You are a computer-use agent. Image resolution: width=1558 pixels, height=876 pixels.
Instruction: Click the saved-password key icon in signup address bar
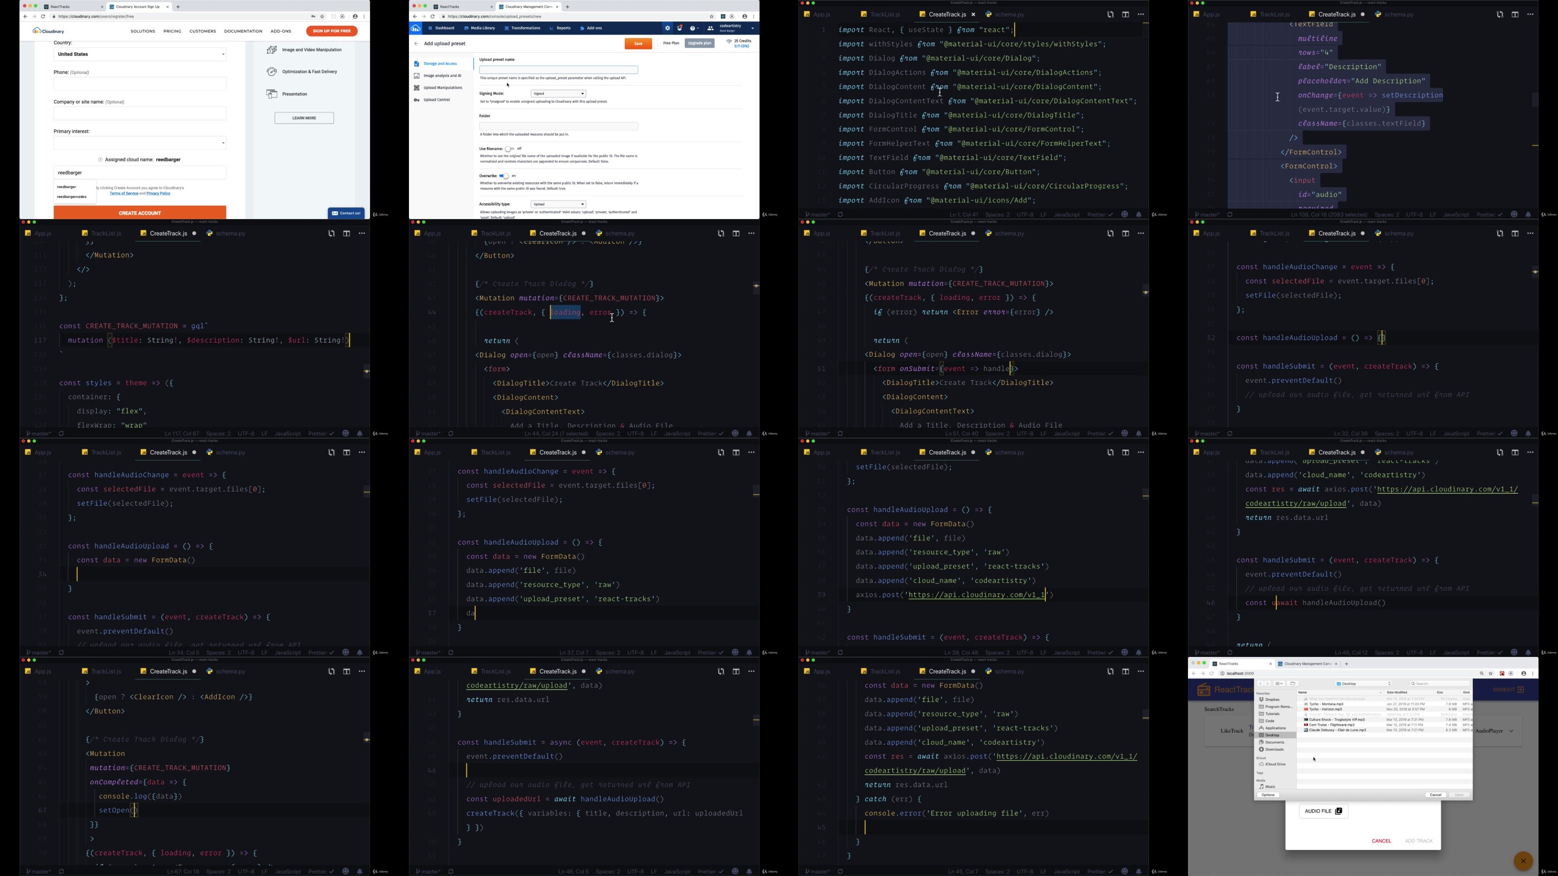pyautogui.click(x=313, y=17)
